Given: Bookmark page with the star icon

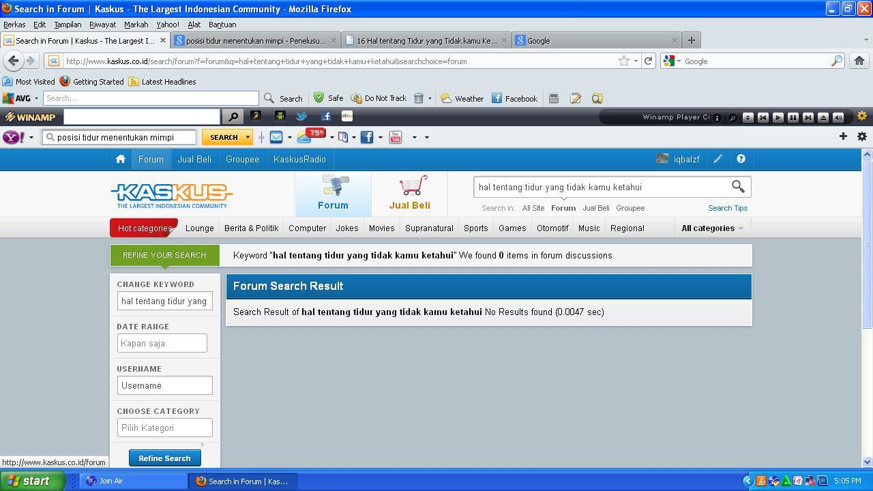Looking at the screenshot, I should pyautogui.click(x=623, y=61).
